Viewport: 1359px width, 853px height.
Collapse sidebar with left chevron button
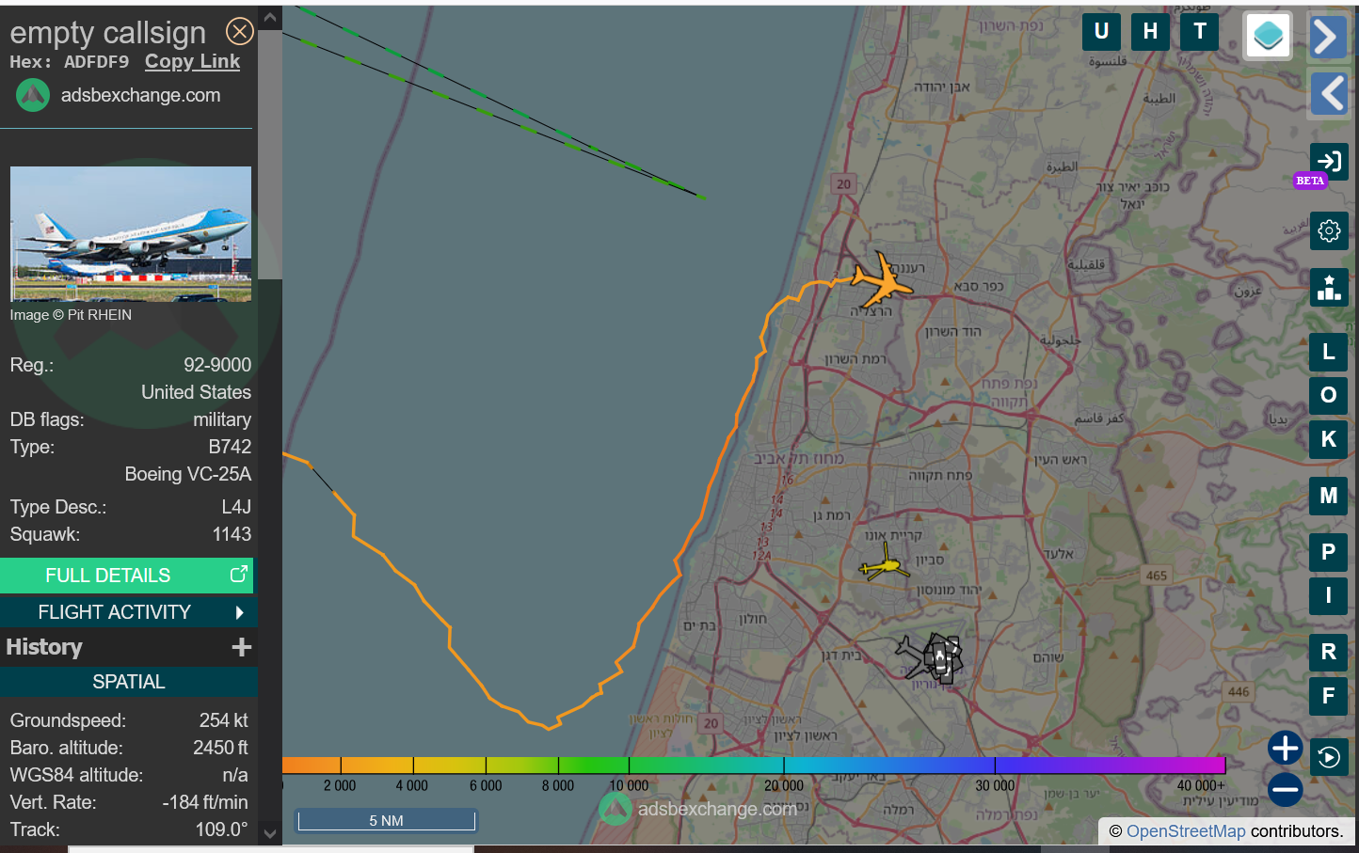(1328, 93)
